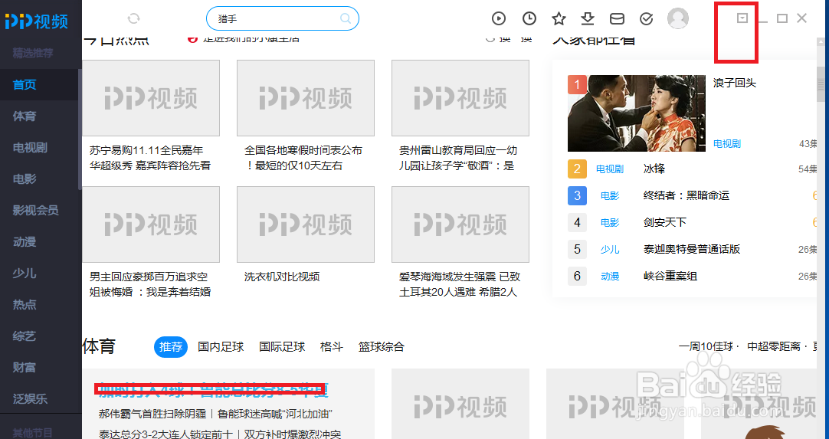
Task: Switch to 篮球综合 tab
Action: tap(382, 347)
